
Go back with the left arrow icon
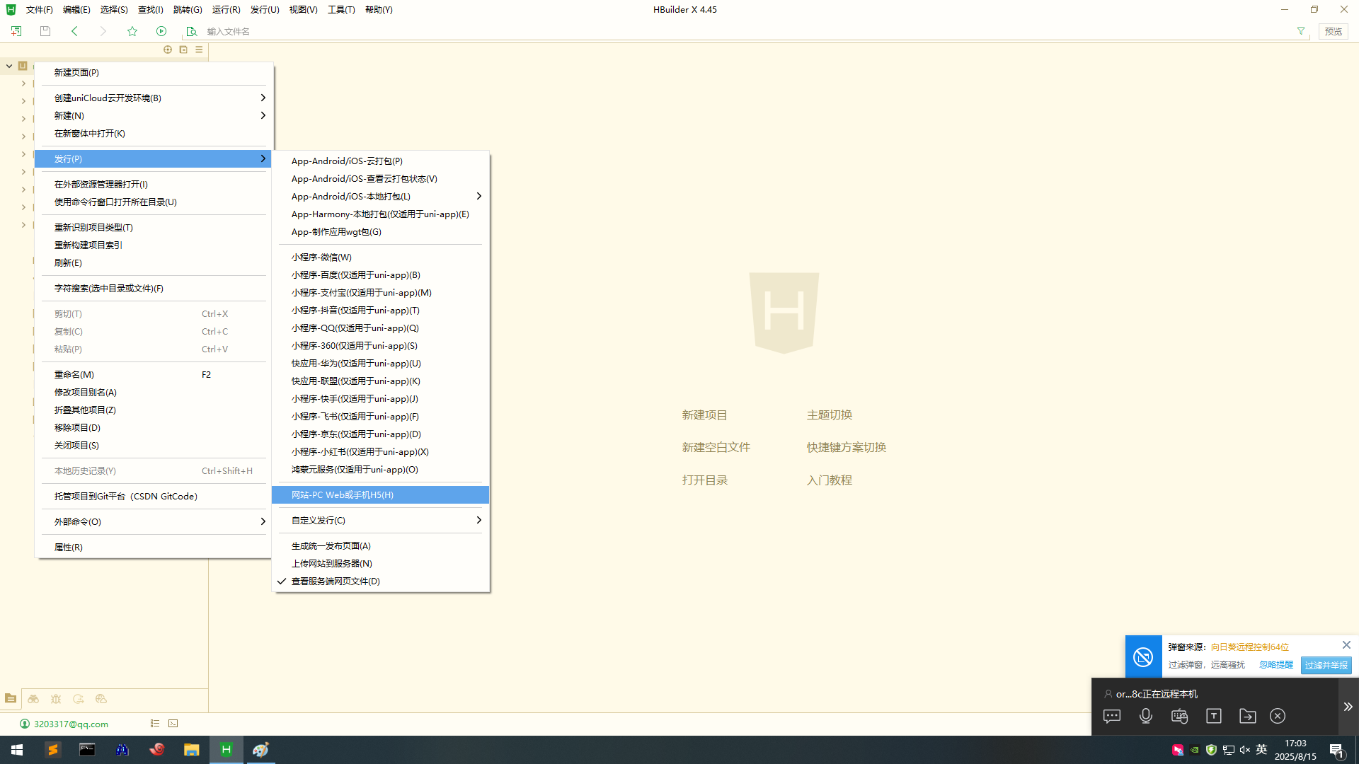[x=74, y=31]
